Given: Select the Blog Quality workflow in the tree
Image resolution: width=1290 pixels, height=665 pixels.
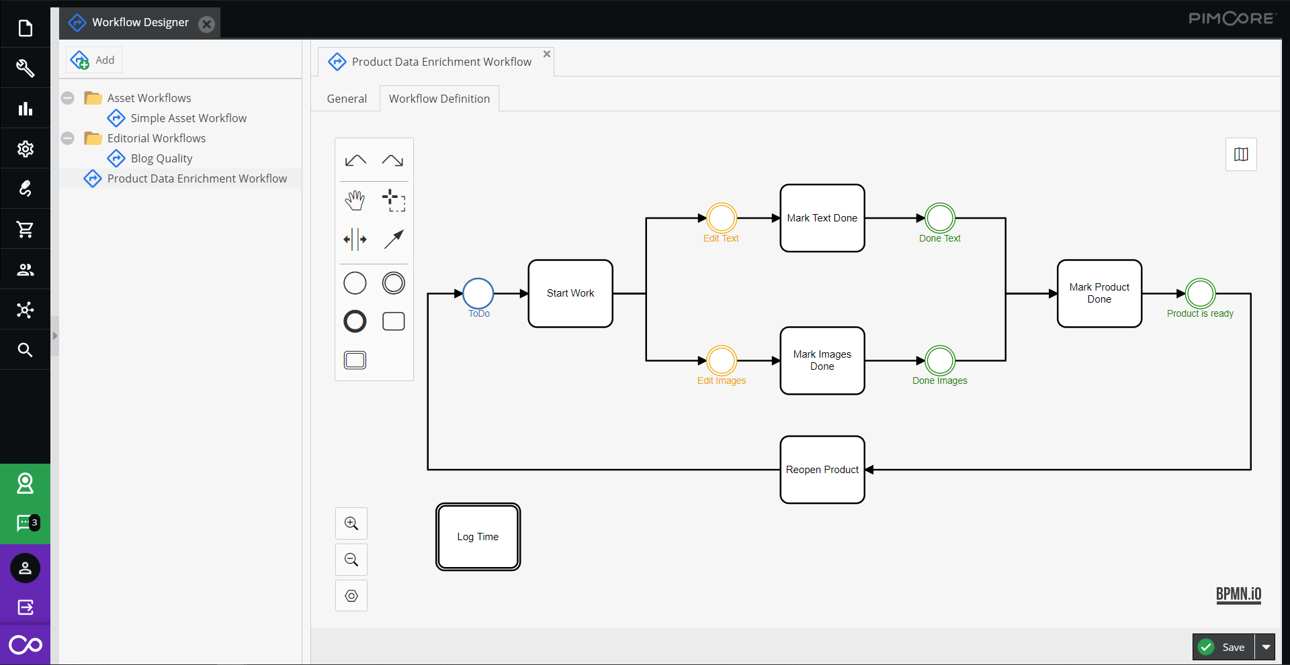Looking at the screenshot, I should [x=162, y=158].
